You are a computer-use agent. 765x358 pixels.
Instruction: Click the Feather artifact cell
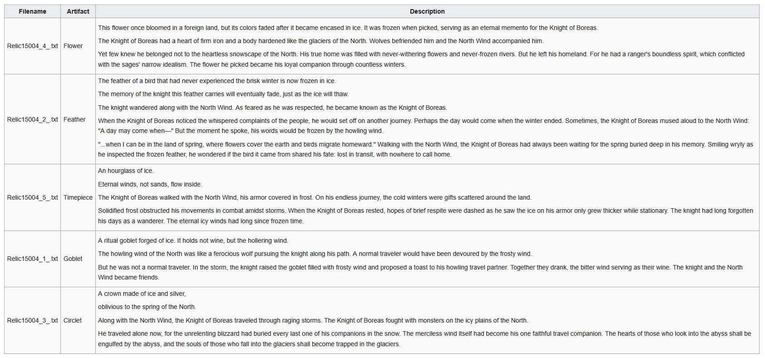(78, 119)
